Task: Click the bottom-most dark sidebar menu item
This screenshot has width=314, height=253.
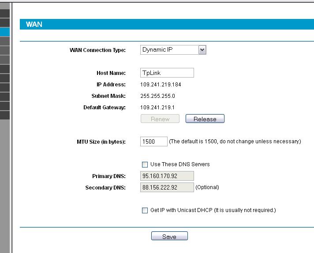Action: (4, 115)
